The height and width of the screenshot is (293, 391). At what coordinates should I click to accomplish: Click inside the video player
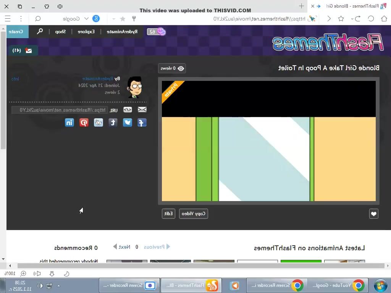coord(268,141)
